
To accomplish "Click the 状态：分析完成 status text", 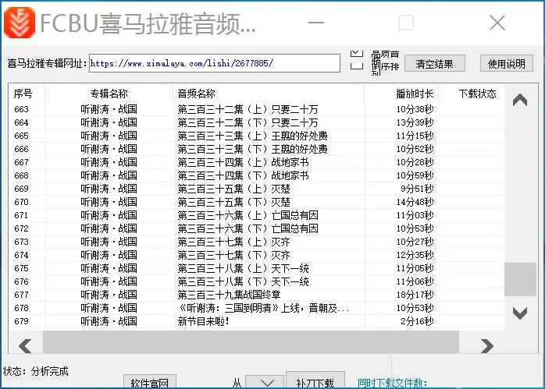I will (x=36, y=371).
